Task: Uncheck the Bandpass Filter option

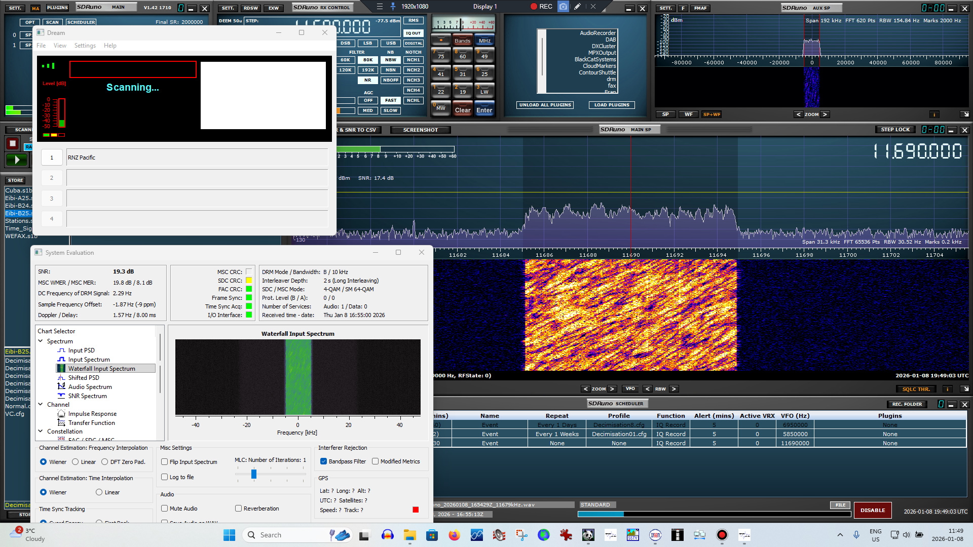Action: click(323, 461)
